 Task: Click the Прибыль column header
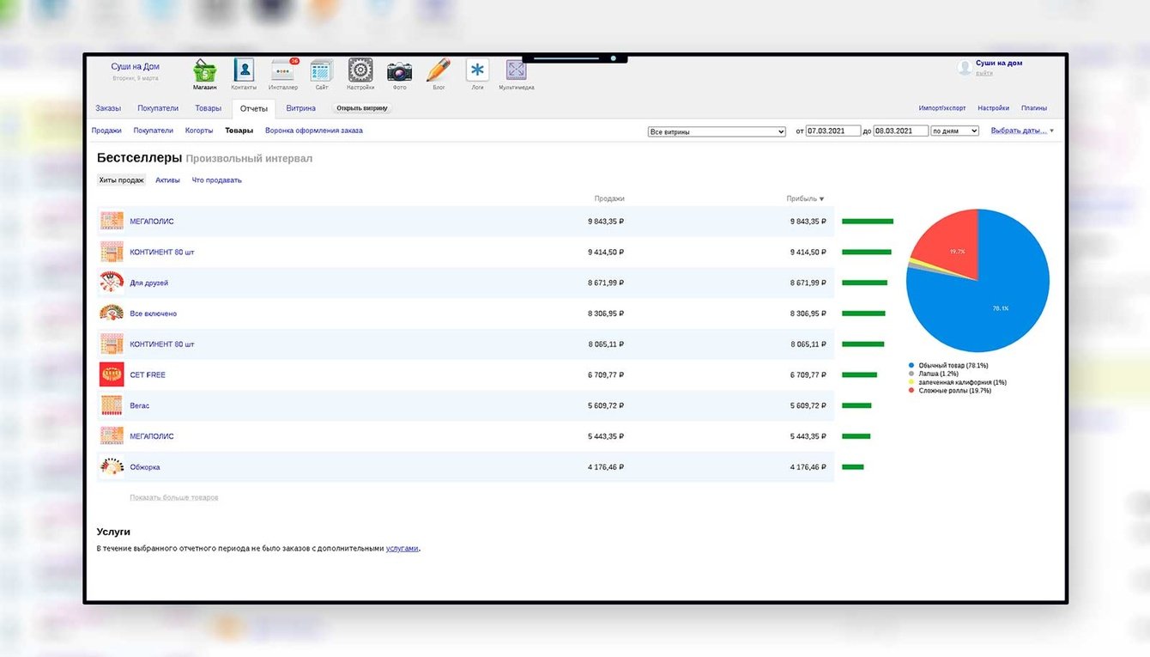(x=801, y=199)
